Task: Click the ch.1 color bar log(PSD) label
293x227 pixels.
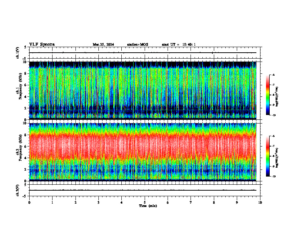Action: tap(277, 97)
